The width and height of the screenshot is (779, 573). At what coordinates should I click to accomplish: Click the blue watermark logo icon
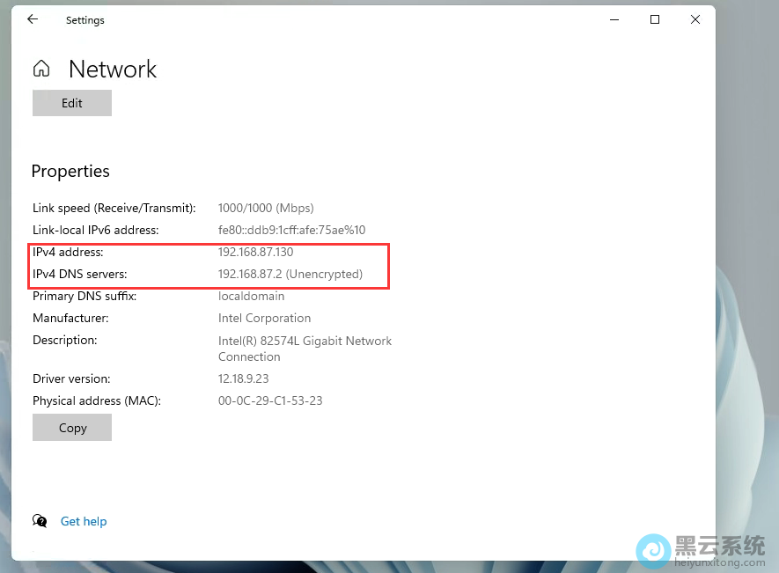click(654, 548)
